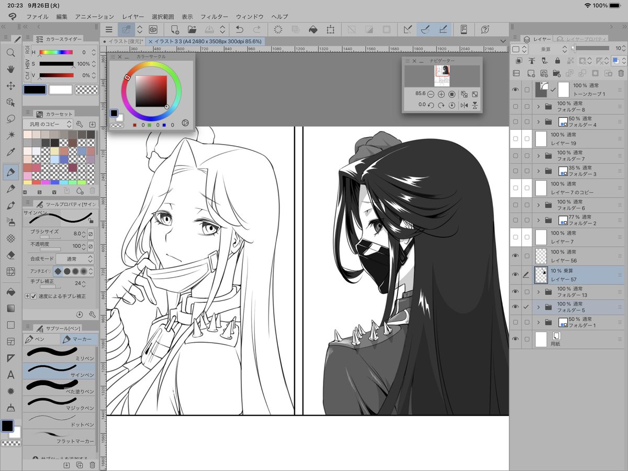Zoom in with navigator plus icon
628x471 pixels.
441,94
